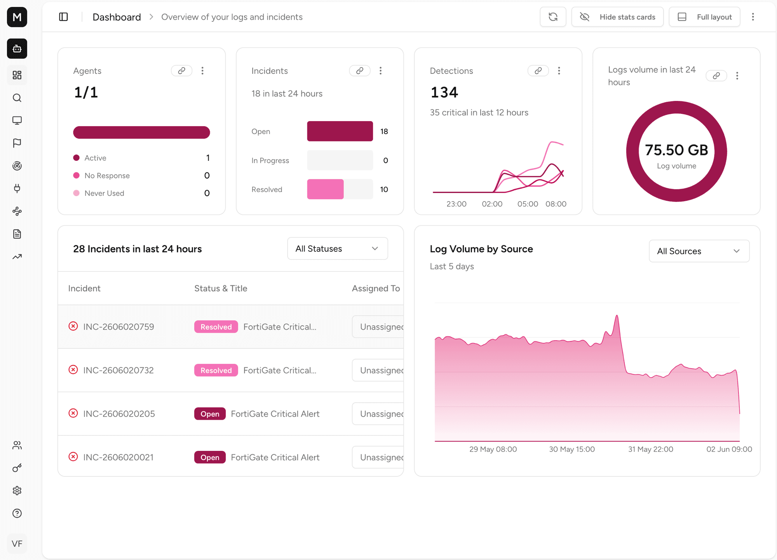This screenshot has height=560, width=777.
Task: Click the Resolved incidents bar
Action: tap(325, 189)
